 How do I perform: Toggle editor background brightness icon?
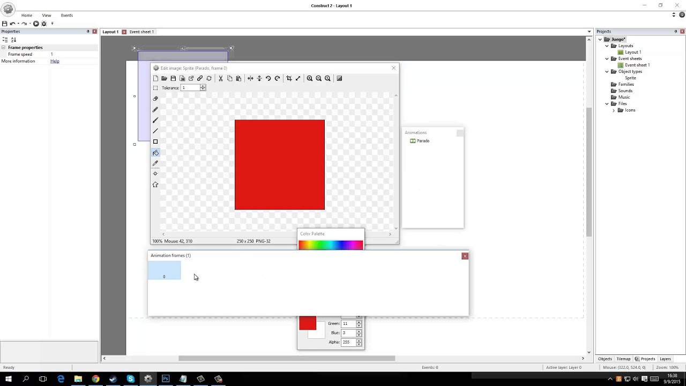(339, 78)
